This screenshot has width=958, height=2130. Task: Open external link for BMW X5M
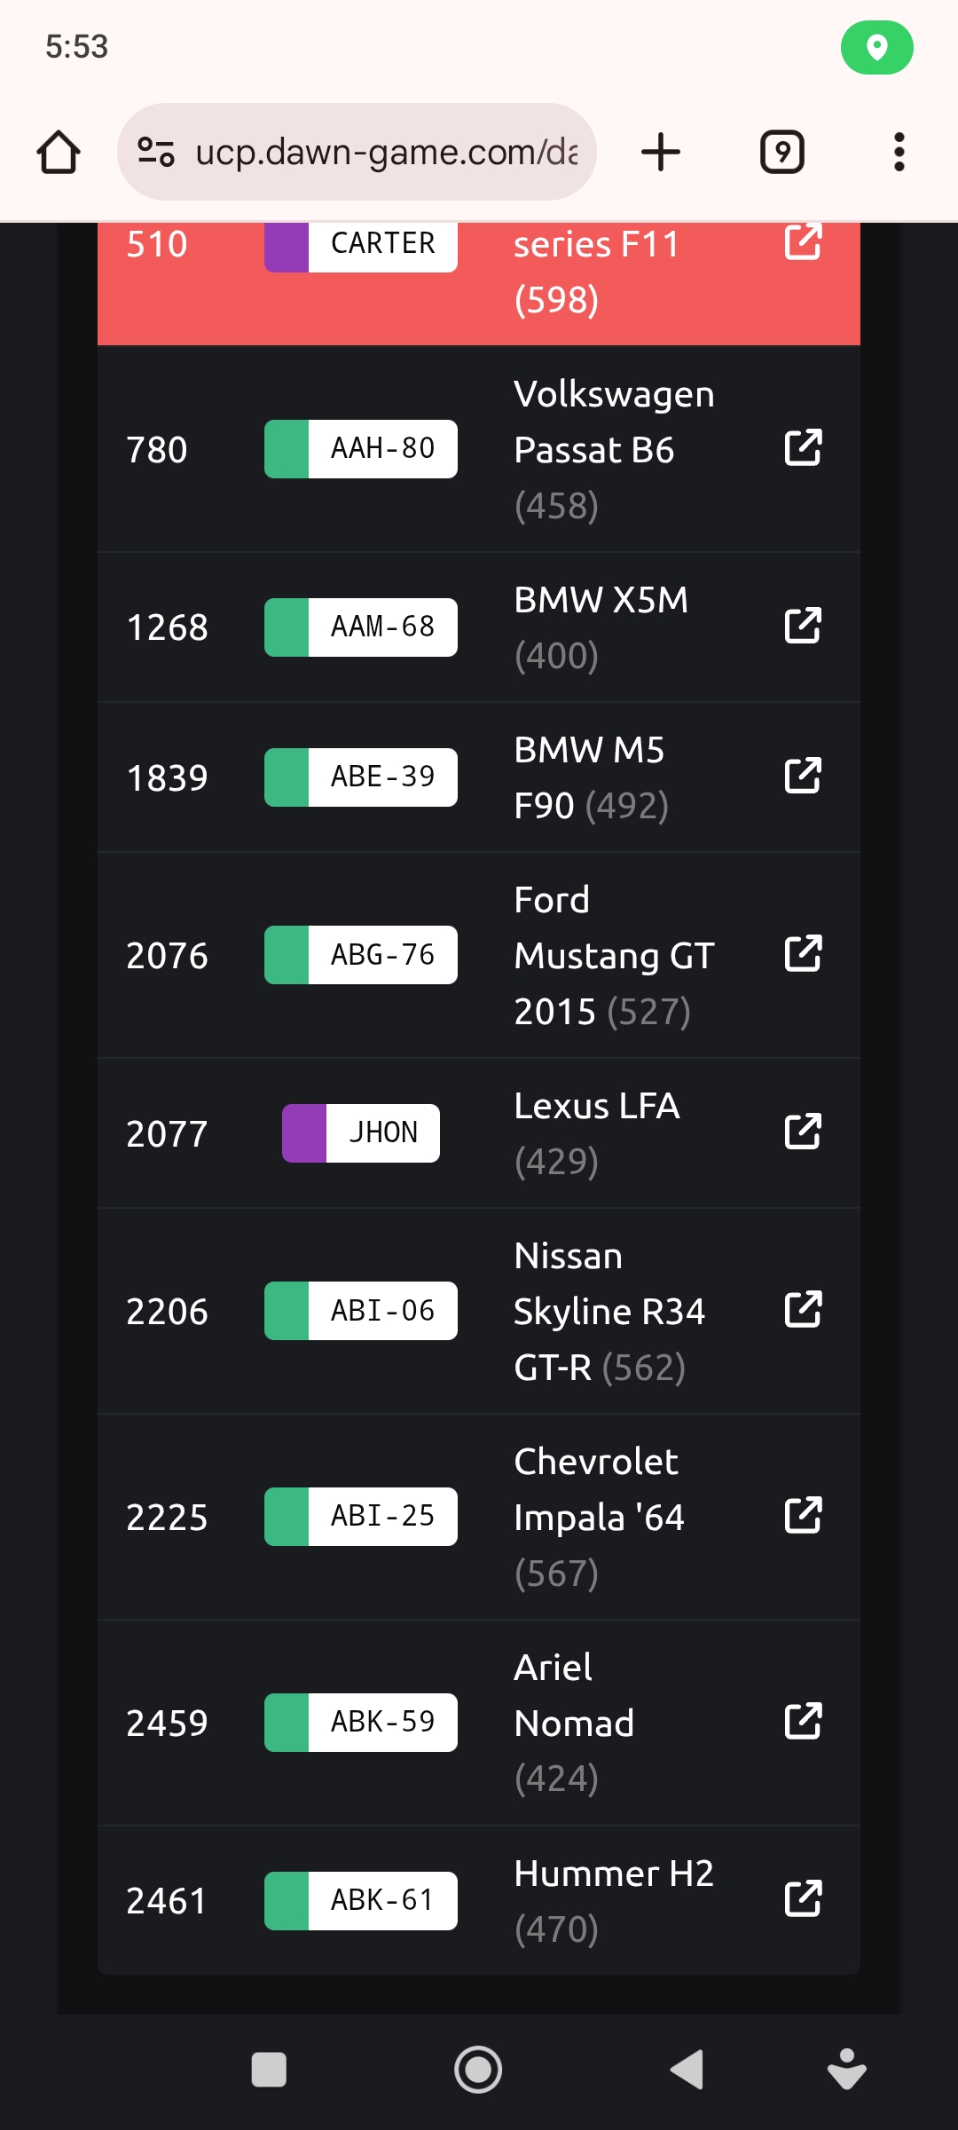pyautogui.click(x=803, y=627)
